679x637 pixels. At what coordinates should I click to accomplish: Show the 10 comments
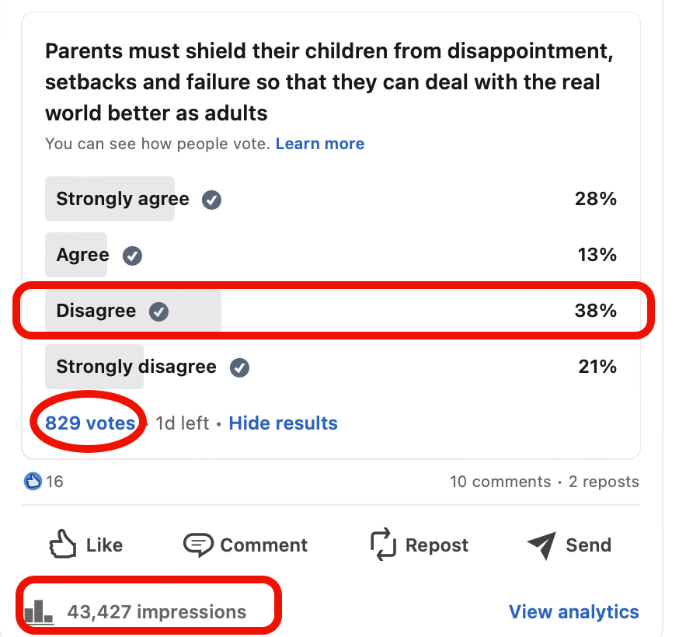point(500,482)
